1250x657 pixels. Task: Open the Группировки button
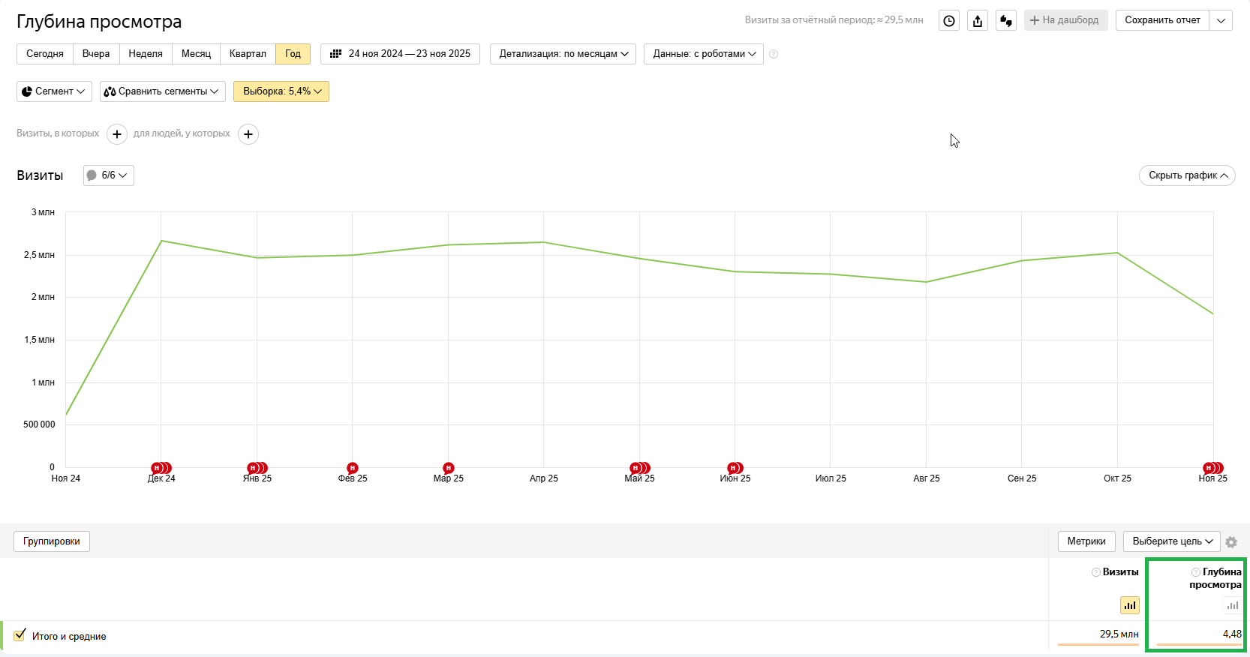point(52,541)
